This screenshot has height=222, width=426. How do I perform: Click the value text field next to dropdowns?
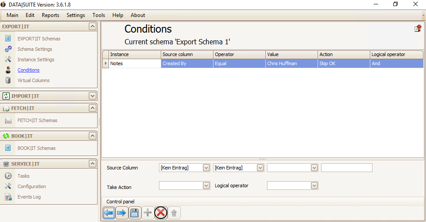[x=347, y=168]
